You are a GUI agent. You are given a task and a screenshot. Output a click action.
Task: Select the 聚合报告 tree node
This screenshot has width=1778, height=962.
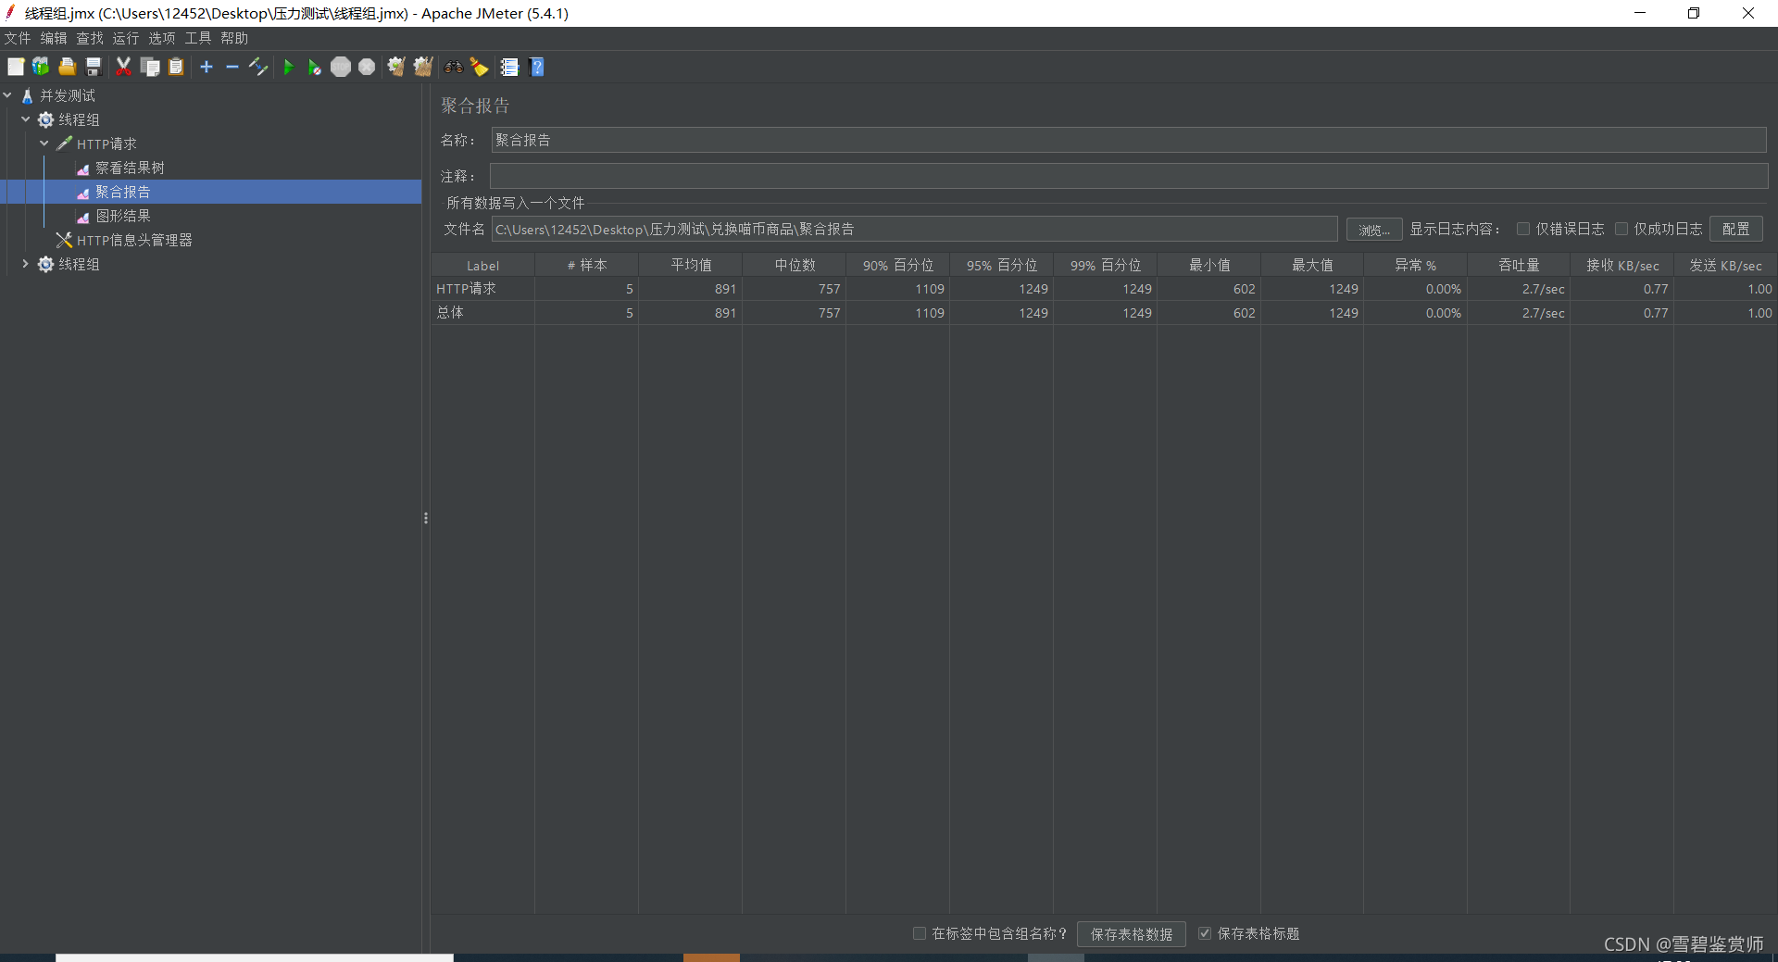tap(122, 192)
